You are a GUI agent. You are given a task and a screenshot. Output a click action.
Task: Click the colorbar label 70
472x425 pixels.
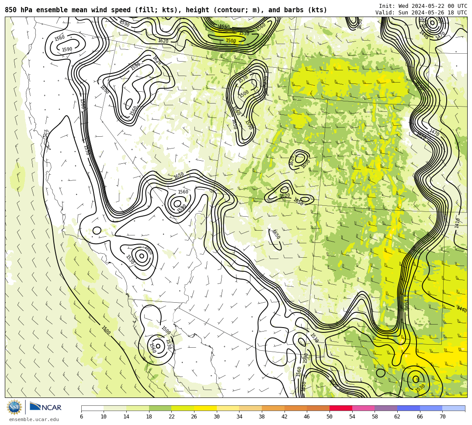pyautogui.click(x=442, y=417)
